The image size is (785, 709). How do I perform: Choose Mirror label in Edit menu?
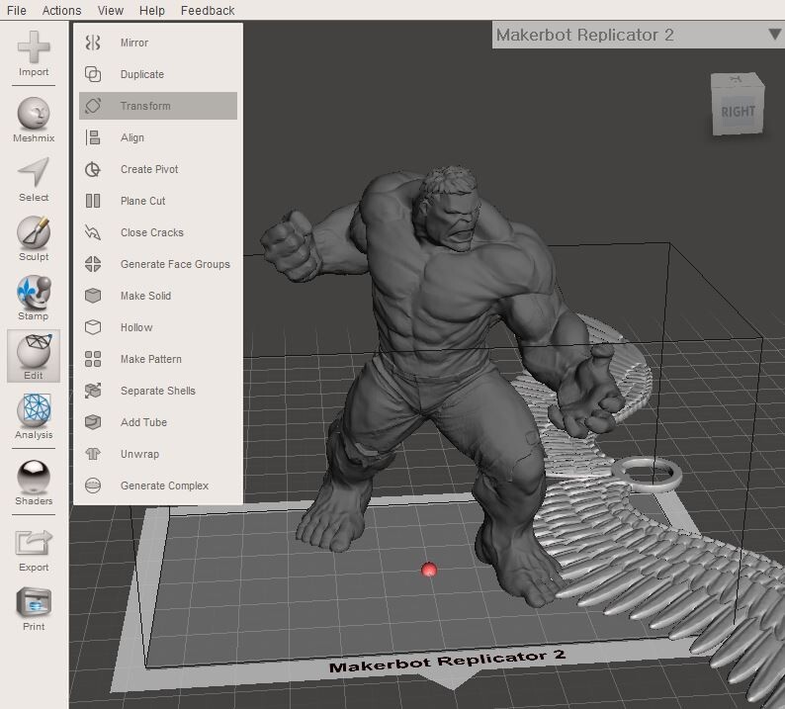coord(134,43)
